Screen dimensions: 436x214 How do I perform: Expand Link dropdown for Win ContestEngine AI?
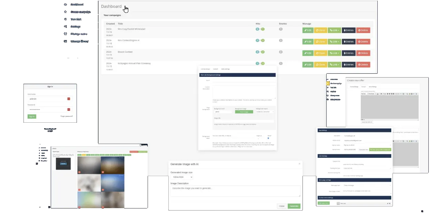click(334, 42)
